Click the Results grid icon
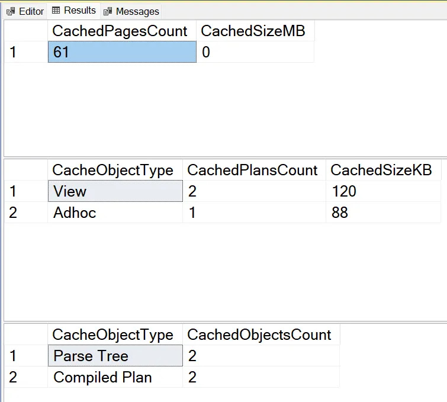The image size is (447, 402). [x=56, y=11]
